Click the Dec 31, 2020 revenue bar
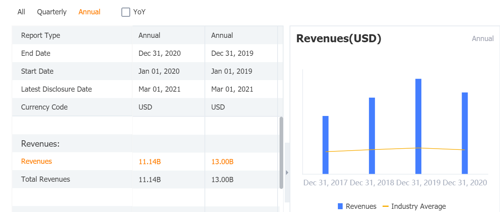This screenshot has width=500, height=212. (x=465, y=133)
